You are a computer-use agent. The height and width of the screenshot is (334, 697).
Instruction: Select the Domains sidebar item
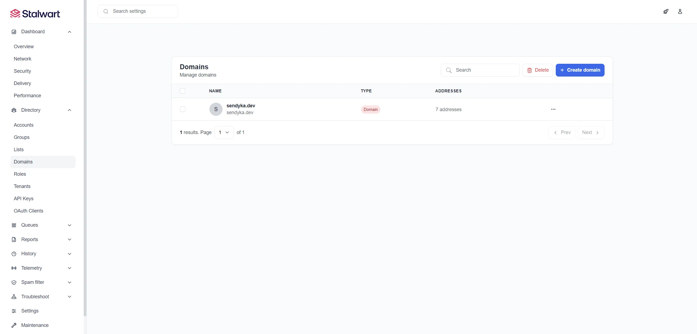tap(43, 162)
